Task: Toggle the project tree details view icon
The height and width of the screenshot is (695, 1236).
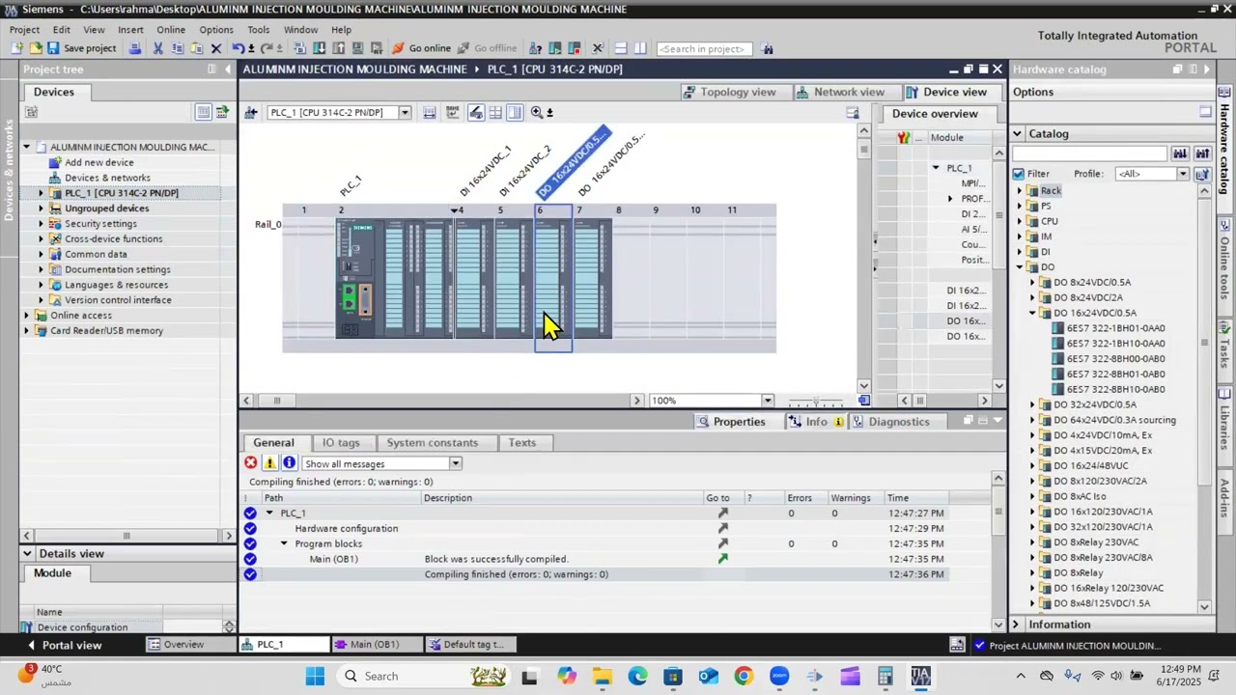Action: (203, 112)
